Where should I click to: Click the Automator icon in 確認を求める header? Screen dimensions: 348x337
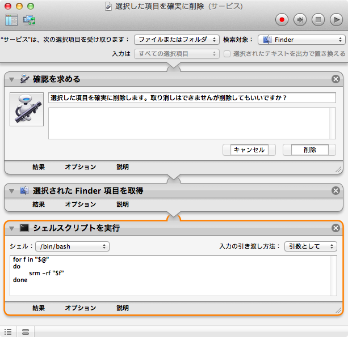pos(24,79)
